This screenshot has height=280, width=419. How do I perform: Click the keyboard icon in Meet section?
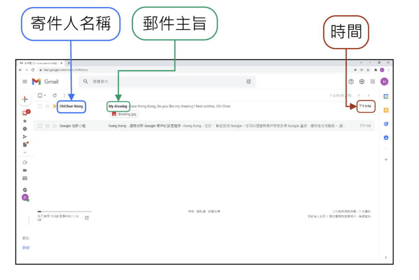click(x=25, y=178)
